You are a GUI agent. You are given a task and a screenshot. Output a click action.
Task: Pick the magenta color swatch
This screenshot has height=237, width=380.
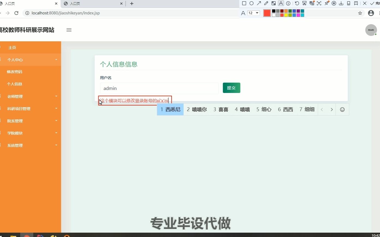[x=298, y=15]
